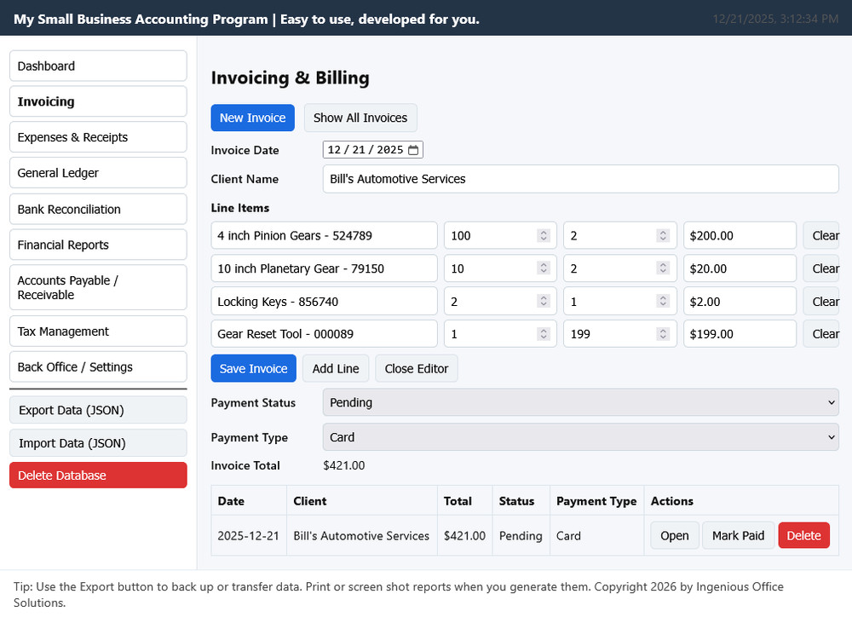
Task: Export data as JSON
Action: tap(98, 410)
